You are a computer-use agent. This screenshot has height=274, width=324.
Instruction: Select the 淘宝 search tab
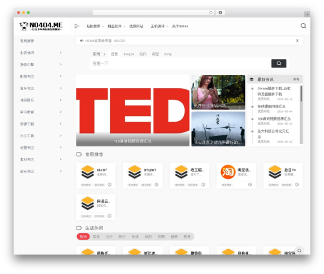tap(156, 54)
